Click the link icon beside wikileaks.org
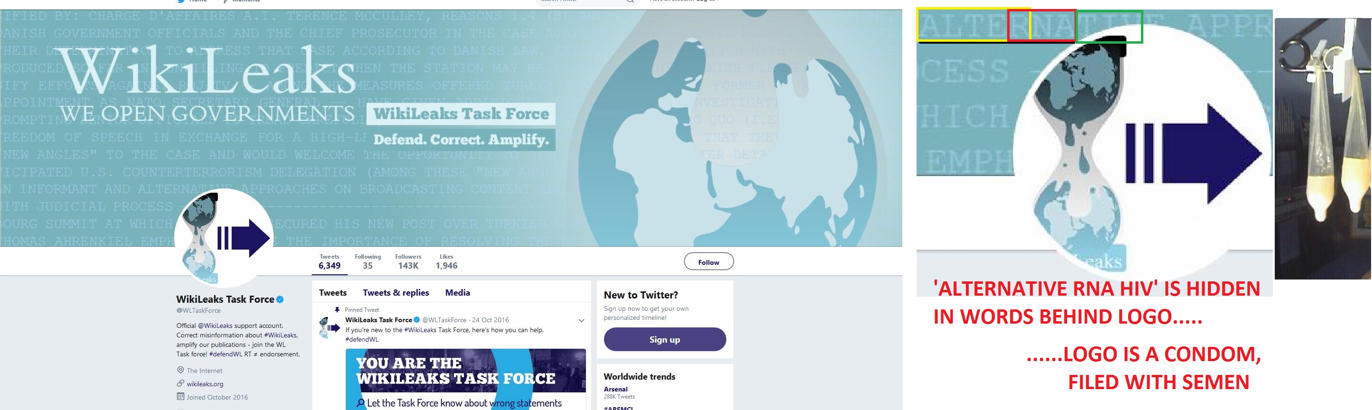 coord(181,383)
